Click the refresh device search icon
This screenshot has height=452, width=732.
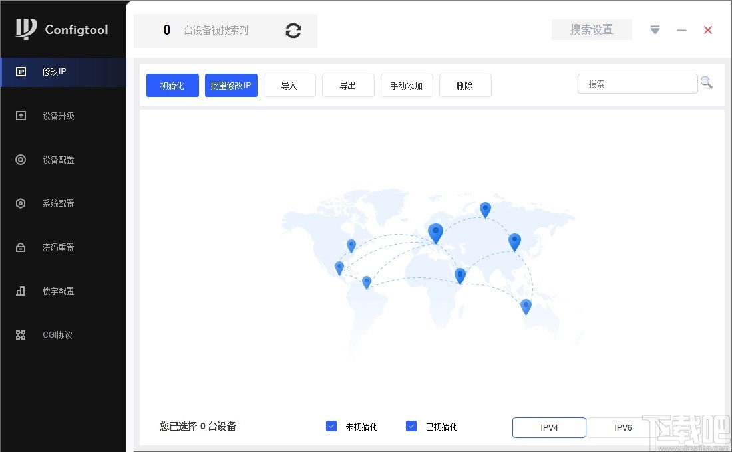click(293, 31)
